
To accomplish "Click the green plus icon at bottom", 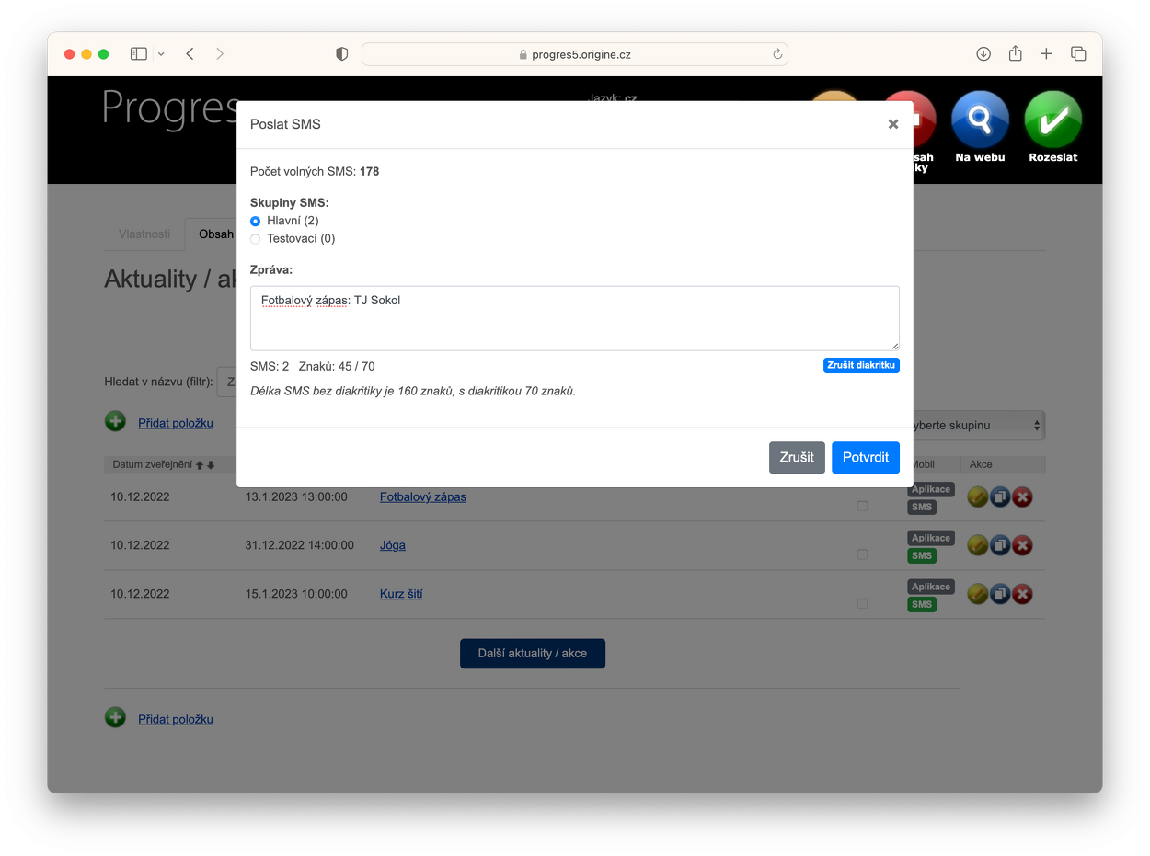I will point(115,717).
